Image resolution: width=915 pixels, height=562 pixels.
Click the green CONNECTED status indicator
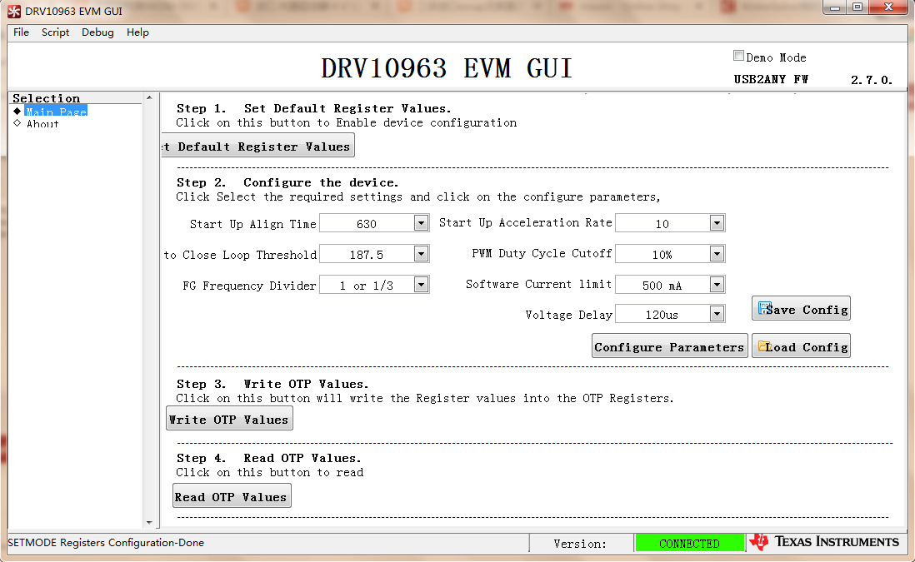[x=690, y=543]
